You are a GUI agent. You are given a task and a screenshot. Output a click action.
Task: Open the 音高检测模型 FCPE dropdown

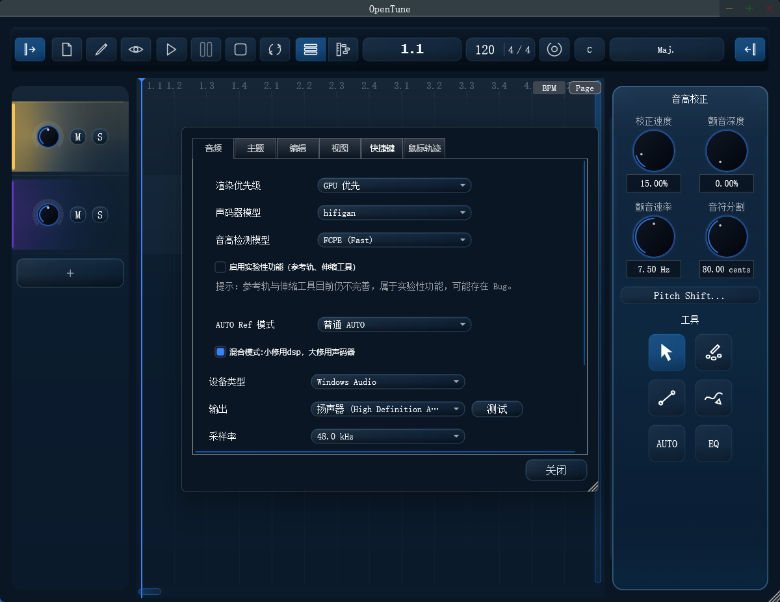395,240
